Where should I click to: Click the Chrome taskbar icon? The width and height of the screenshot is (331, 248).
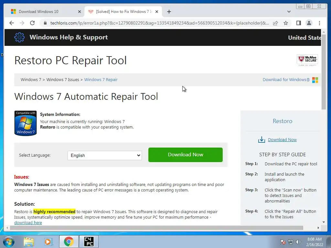pyautogui.click(x=69, y=242)
